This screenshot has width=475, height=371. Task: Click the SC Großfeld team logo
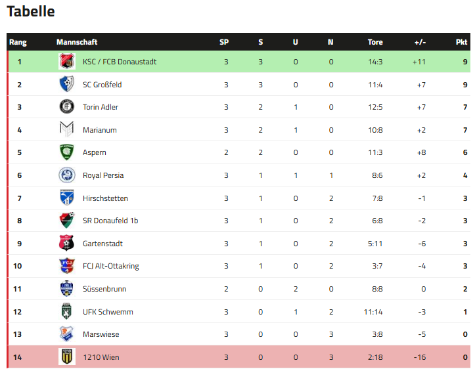click(67, 85)
